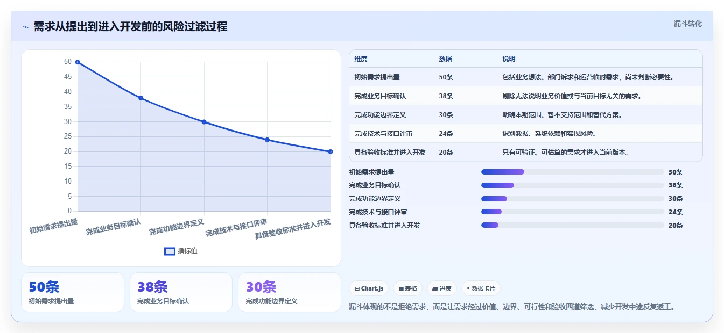Click the x-axis label 完成功能边界定义
724x333 pixels.
177,227
